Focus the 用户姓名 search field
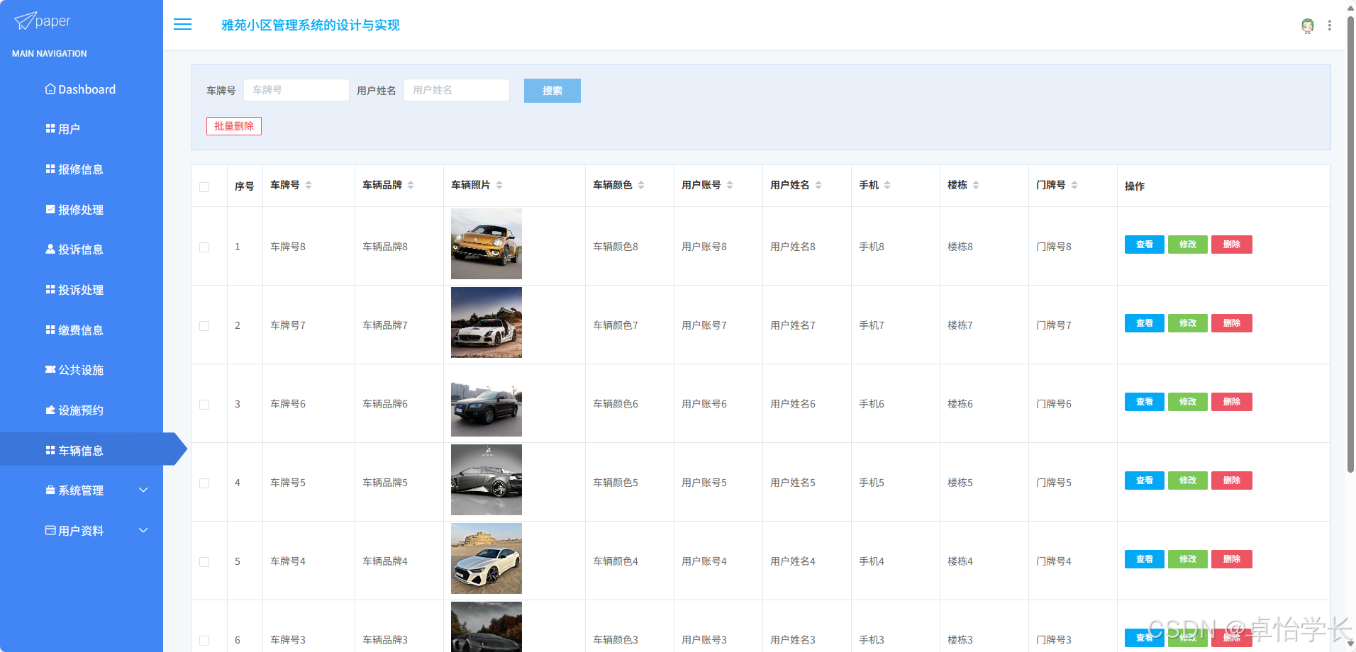Image resolution: width=1356 pixels, height=652 pixels. (457, 90)
